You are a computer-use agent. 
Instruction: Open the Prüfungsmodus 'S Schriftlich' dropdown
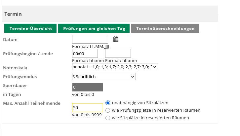104,77
